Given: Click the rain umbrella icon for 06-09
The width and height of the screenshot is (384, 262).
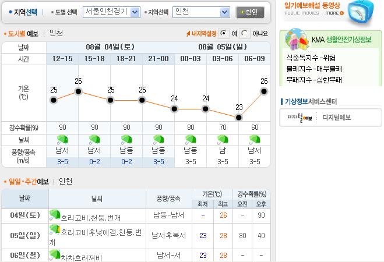Looking at the screenshot, I should (255, 140).
